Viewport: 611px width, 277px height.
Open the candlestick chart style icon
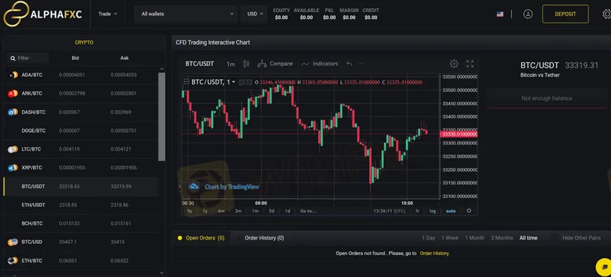tap(246, 64)
